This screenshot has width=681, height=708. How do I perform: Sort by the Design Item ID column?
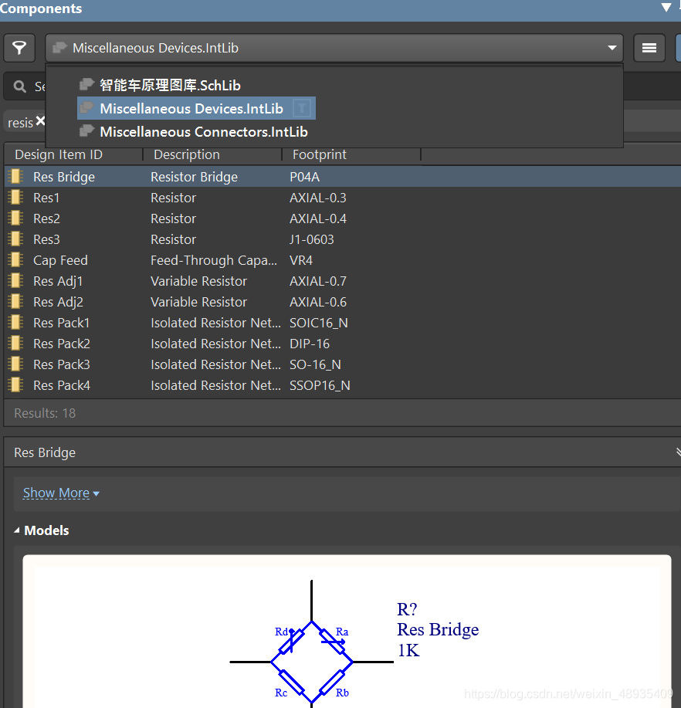59,154
